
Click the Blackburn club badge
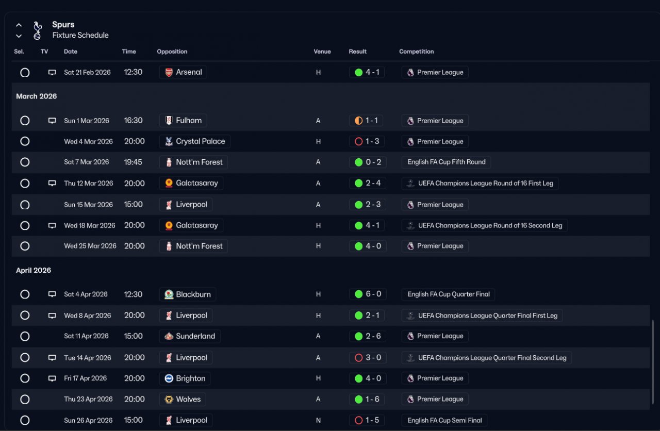click(169, 294)
